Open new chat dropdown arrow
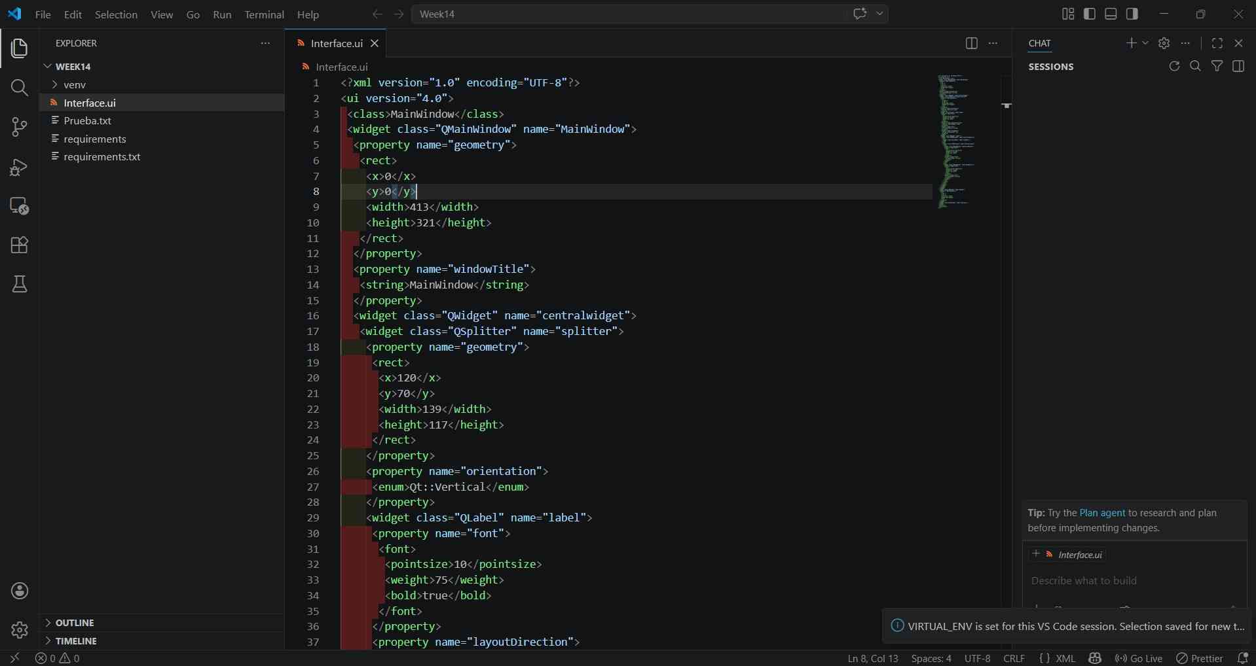Screen dimensions: 1256x666 point(1145,43)
